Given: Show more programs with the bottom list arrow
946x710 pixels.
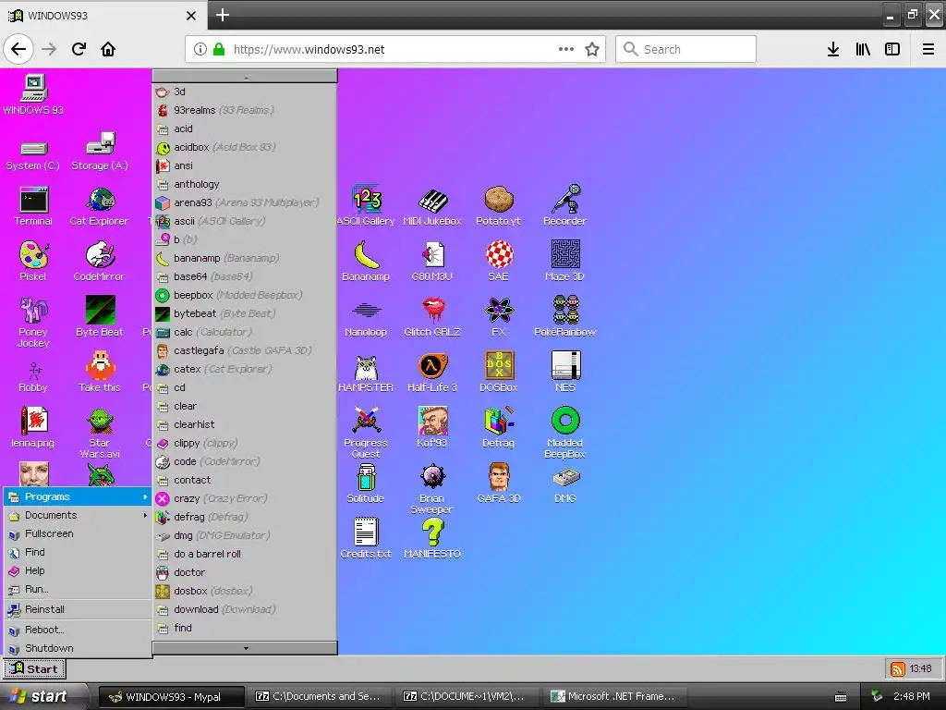Looking at the screenshot, I should click(245, 648).
